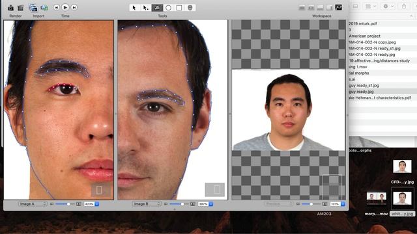Select "2019 mturk.pdf" in Finder
Screen dimensions: 417x234
[363, 23]
